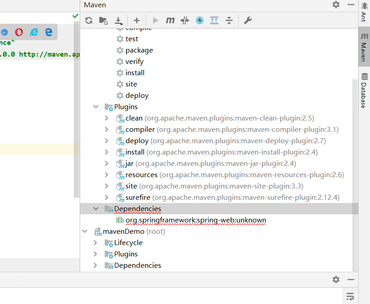Click the editor vertical scrollbar
The width and height of the screenshot is (370, 304).
click(76, 109)
